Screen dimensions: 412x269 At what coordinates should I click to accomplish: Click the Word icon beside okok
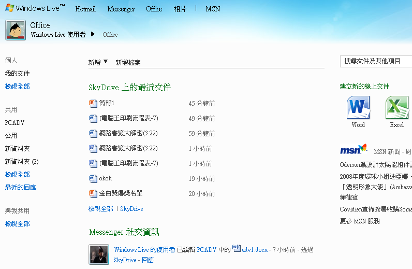pyautogui.click(x=93, y=179)
